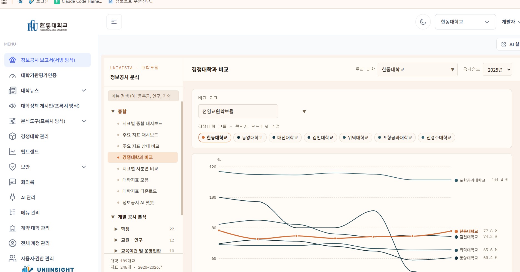Toggle the sidebar with the hamburger button
This screenshot has height=272, width=520.
coord(114,22)
